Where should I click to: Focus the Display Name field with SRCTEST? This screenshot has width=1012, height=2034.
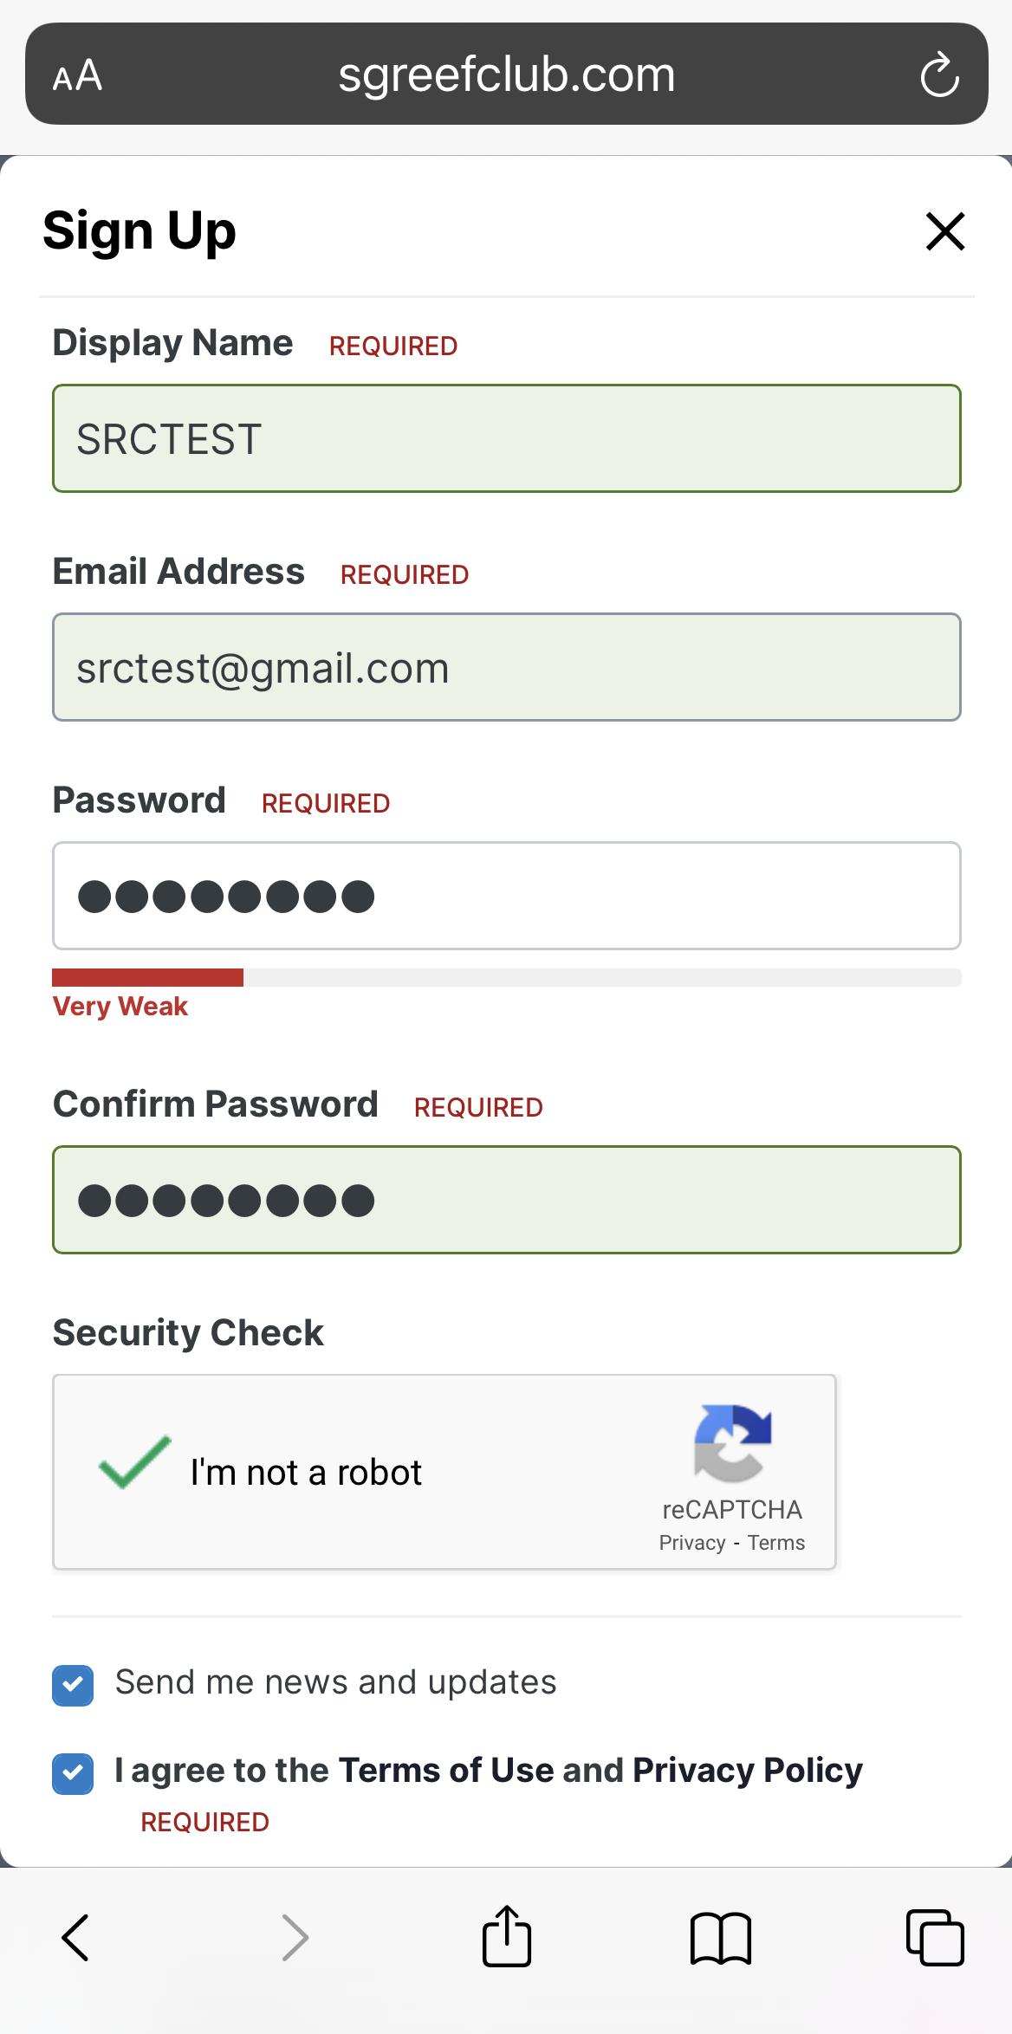507,438
